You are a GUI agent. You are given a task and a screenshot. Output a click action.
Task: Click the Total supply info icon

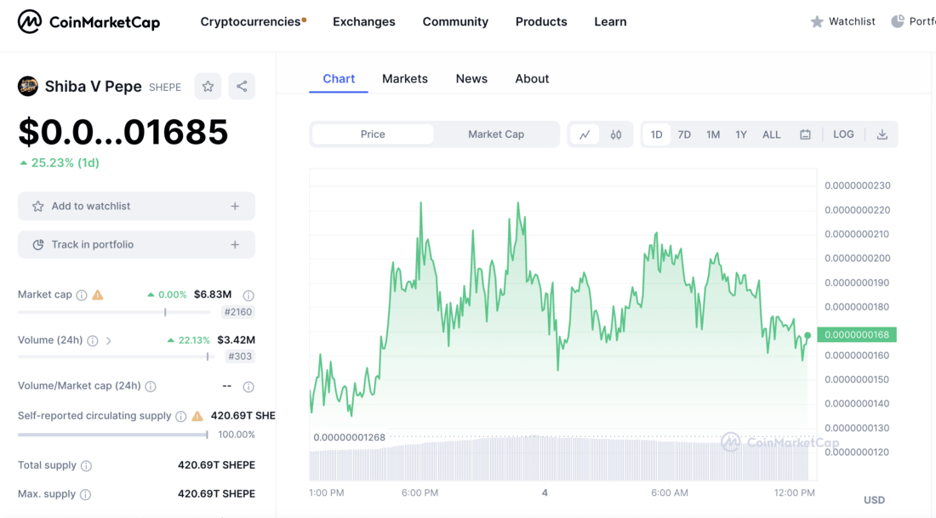87,465
